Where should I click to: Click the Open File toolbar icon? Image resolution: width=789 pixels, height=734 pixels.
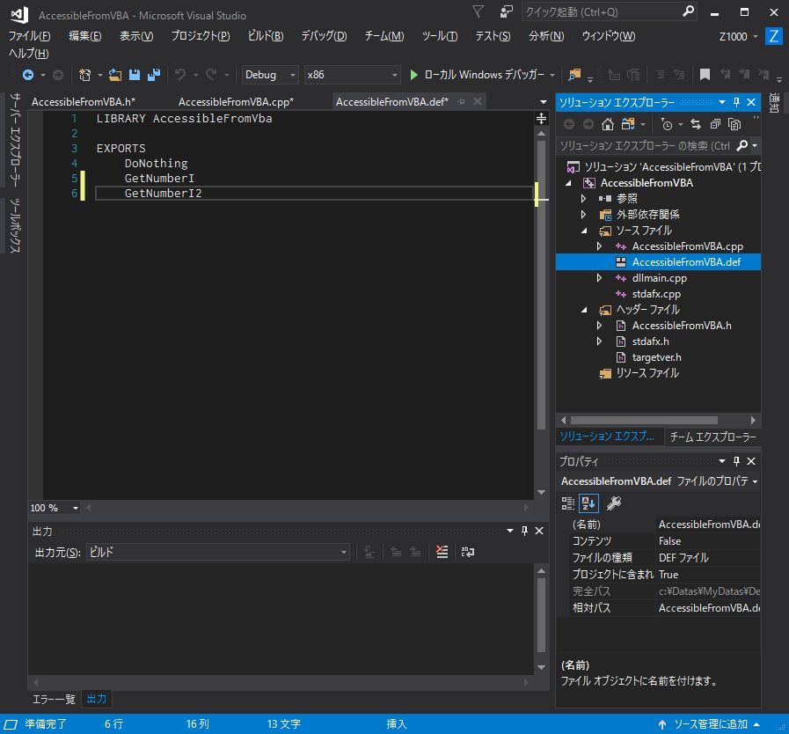pyautogui.click(x=115, y=75)
